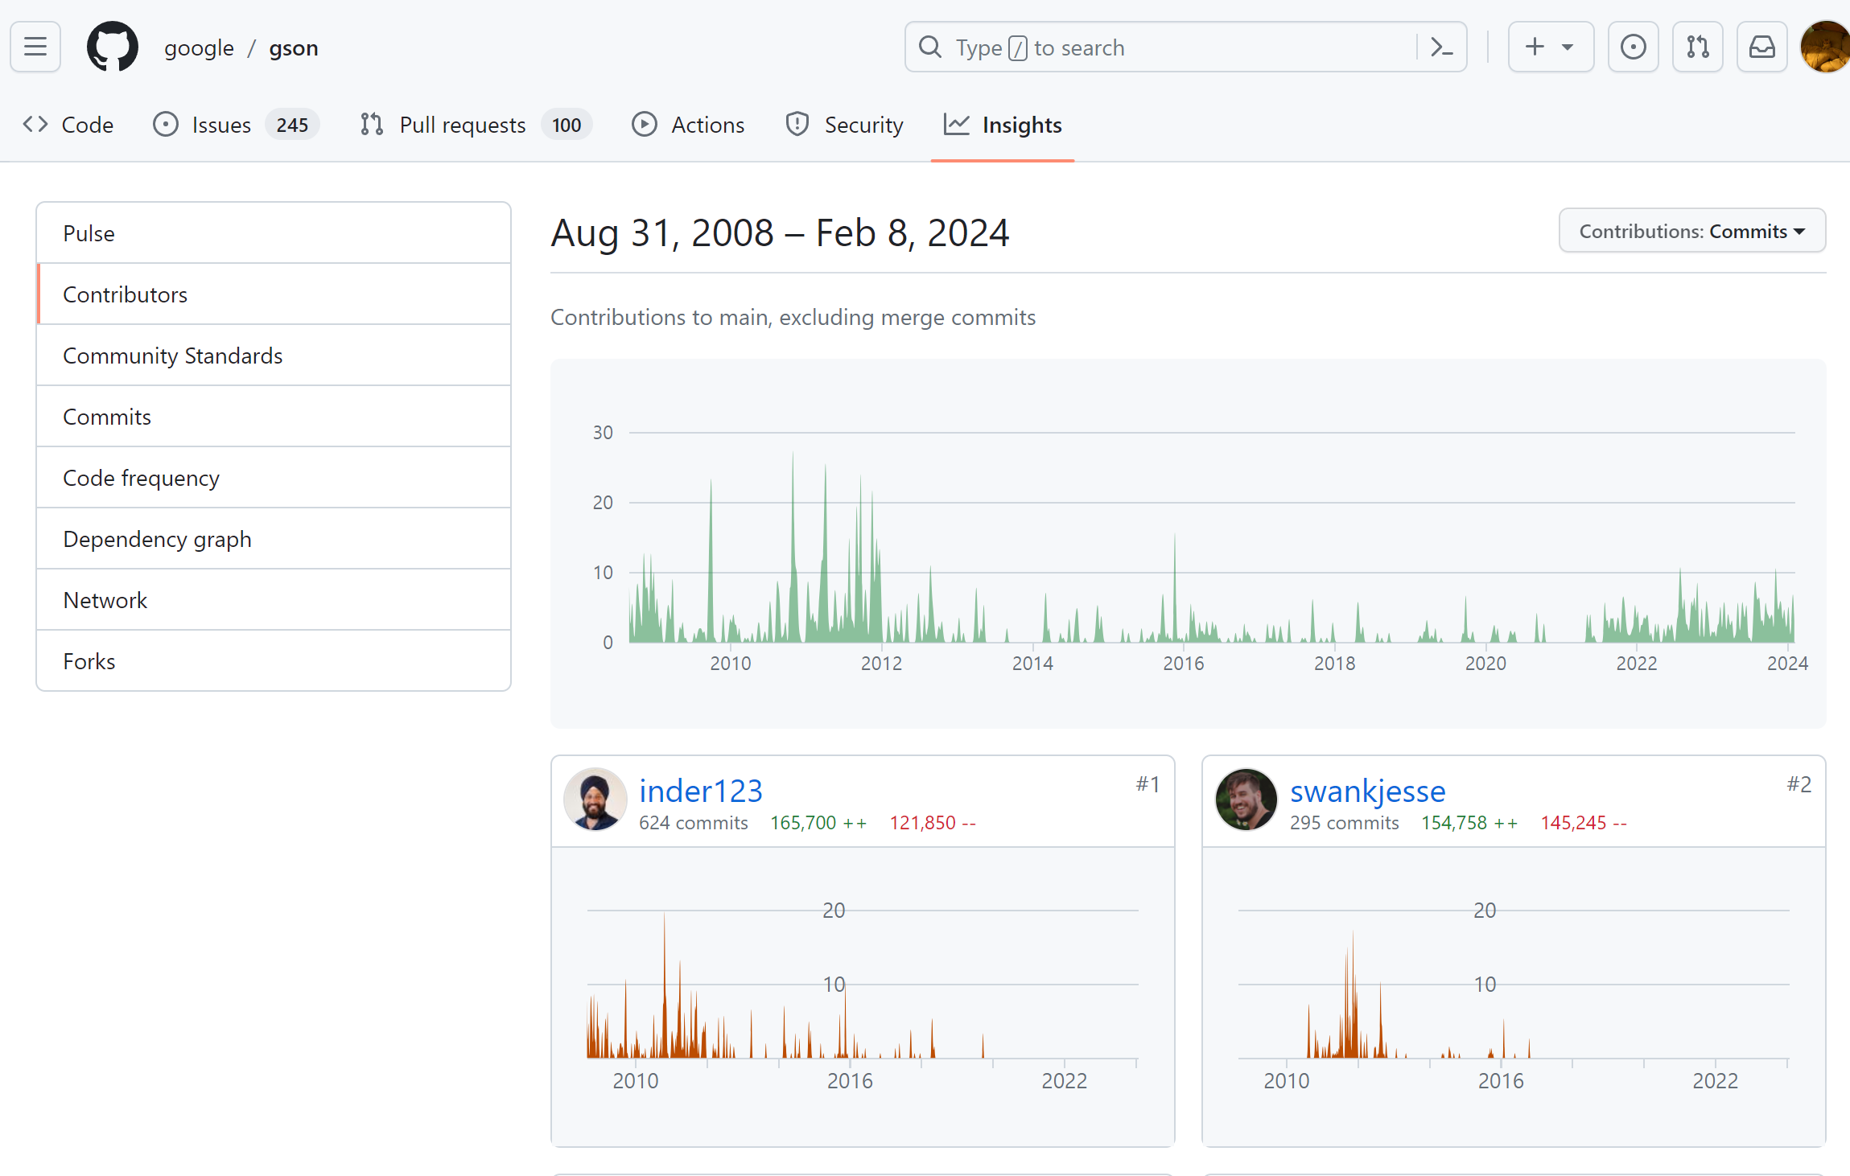Click the user profile avatar
The image size is (1850, 1176).
[x=1825, y=47]
